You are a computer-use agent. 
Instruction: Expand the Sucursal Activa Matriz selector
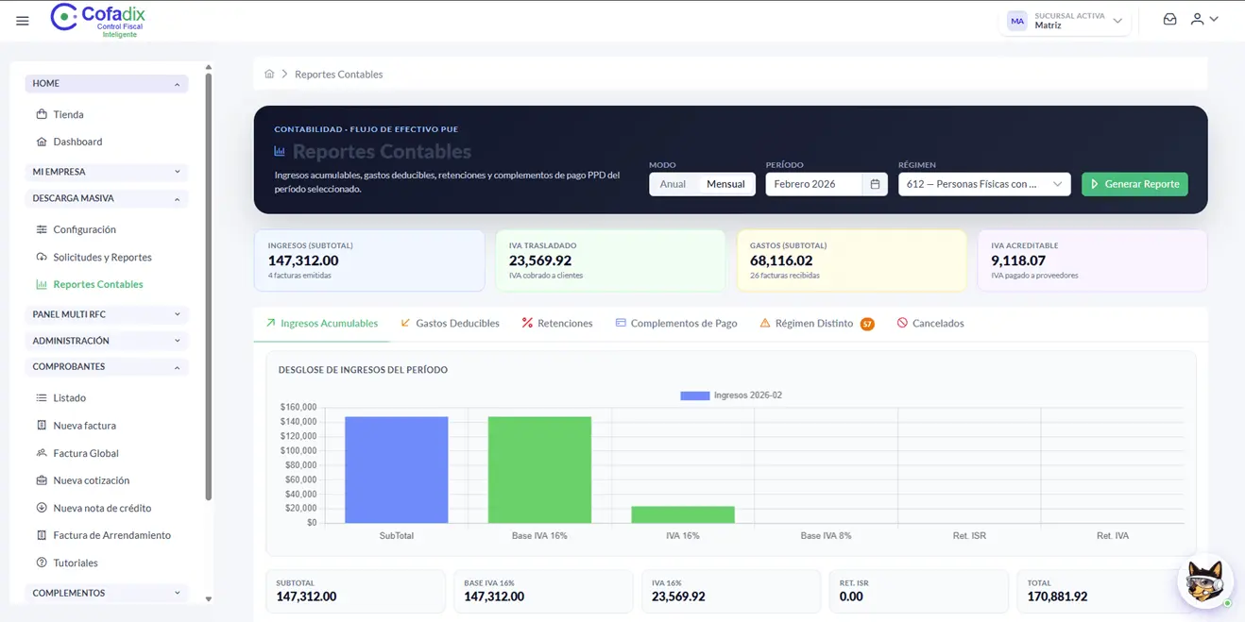click(1066, 21)
